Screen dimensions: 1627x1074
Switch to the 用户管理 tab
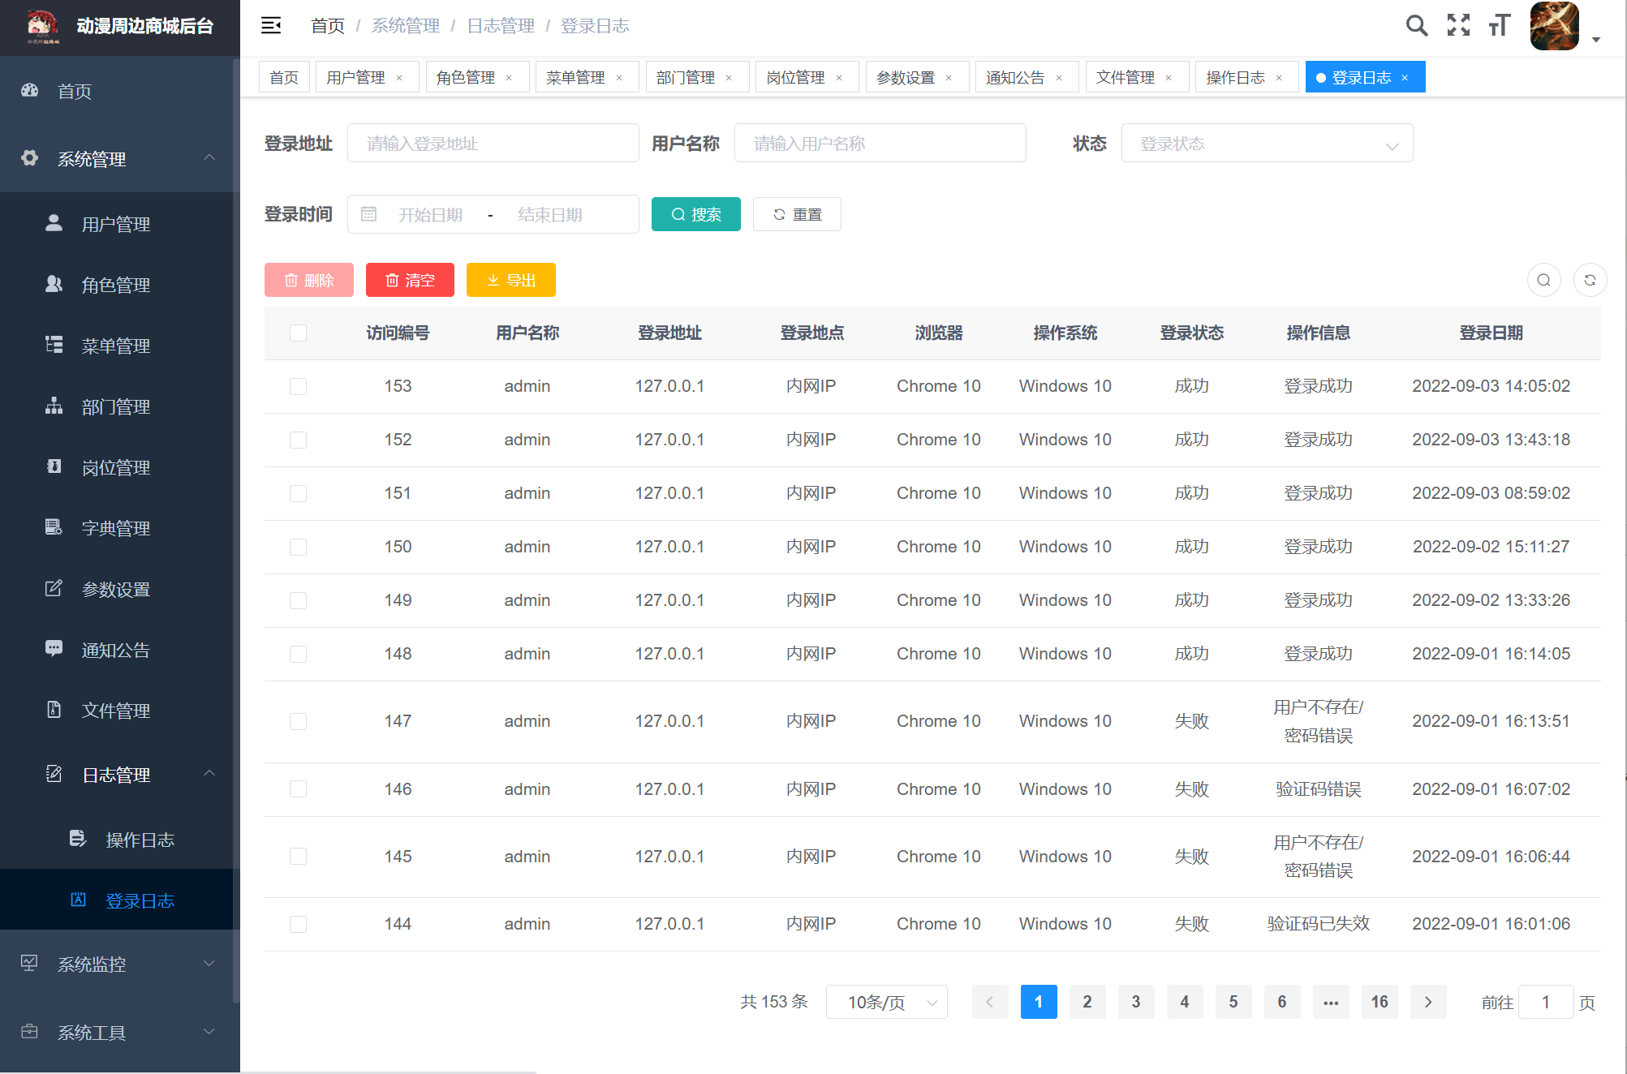coord(355,78)
